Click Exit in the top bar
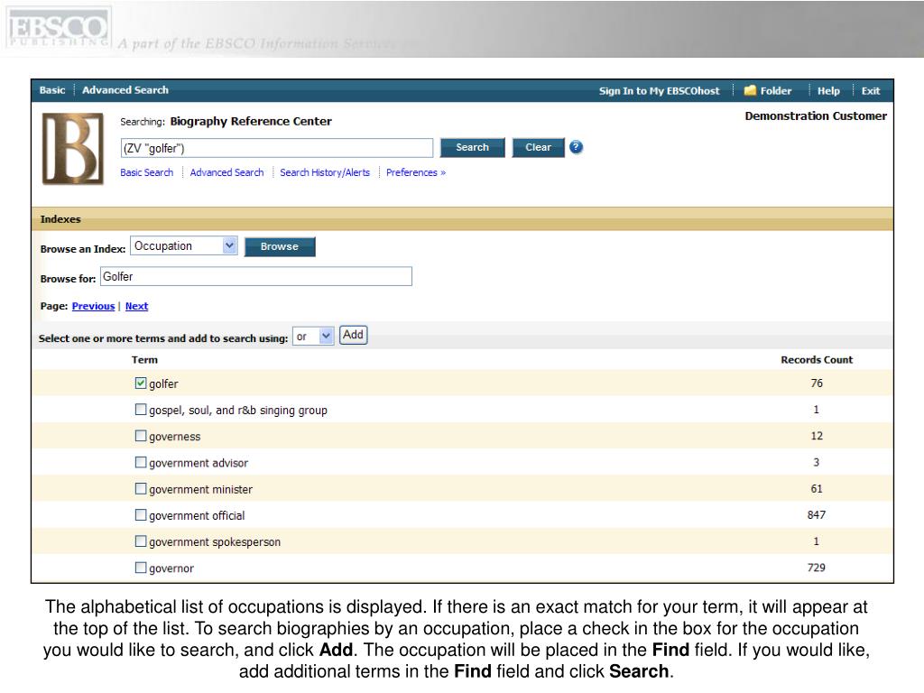Viewport: 924px width, 693px height. coord(871,91)
